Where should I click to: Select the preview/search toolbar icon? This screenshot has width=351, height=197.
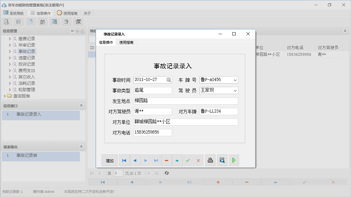[6, 21]
